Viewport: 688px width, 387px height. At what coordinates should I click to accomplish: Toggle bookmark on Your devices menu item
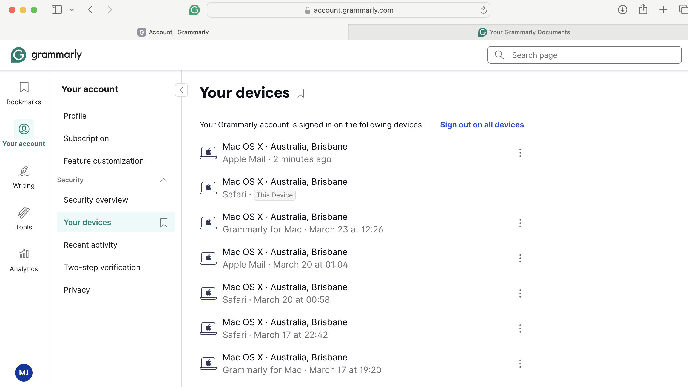point(164,223)
